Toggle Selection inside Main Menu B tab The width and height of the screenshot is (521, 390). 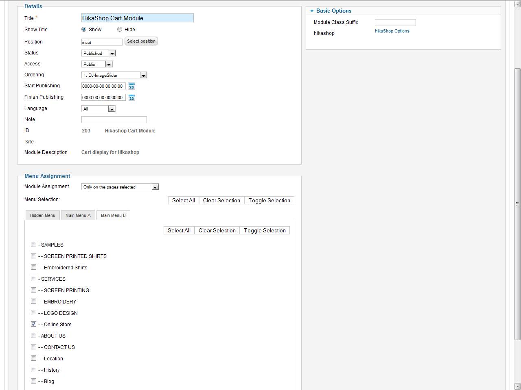point(265,230)
